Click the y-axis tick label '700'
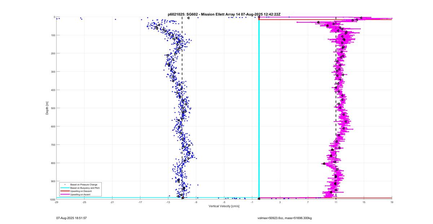 [53, 145]
